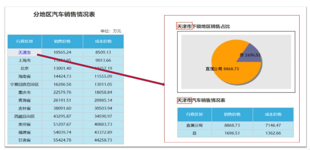Select the 青海省 row label
310x150 pixels.
pyautogui.click(x=25, y=100)
